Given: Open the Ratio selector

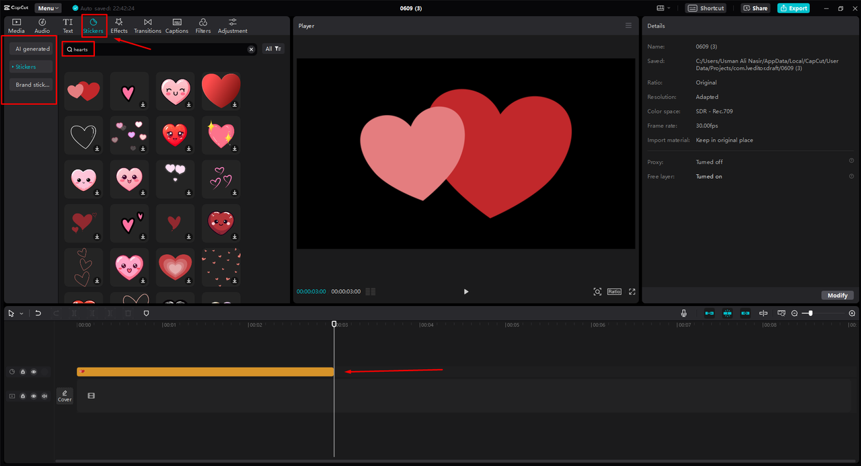Looking at the screenshot, I should [x=614, y=292].
